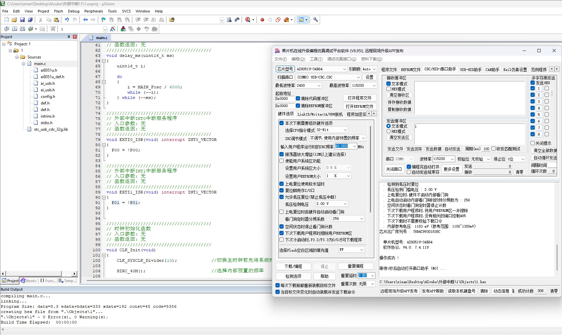The height and width of the screenshot is (335, 562).
Task: Open Configuration with the wrench icon
Action: pos(315,20)
